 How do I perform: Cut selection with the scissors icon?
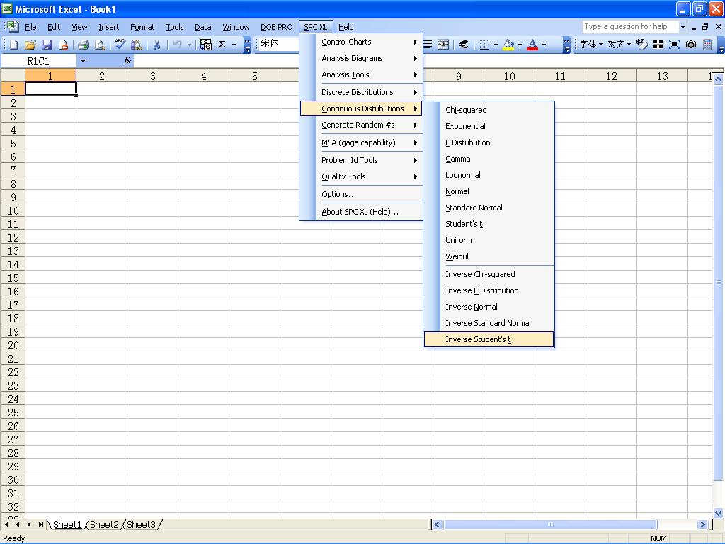[156, 45]
